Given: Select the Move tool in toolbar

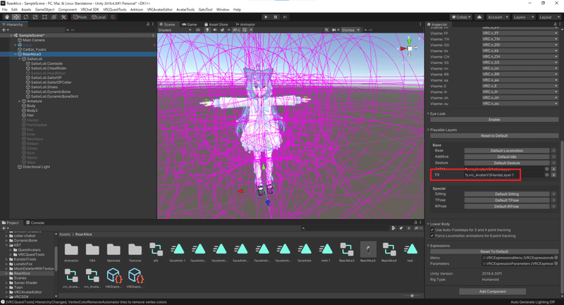Looking at the screenshot, I should click(16, 17).
